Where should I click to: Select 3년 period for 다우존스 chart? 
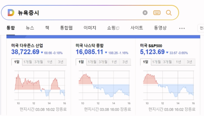(61, 62)
